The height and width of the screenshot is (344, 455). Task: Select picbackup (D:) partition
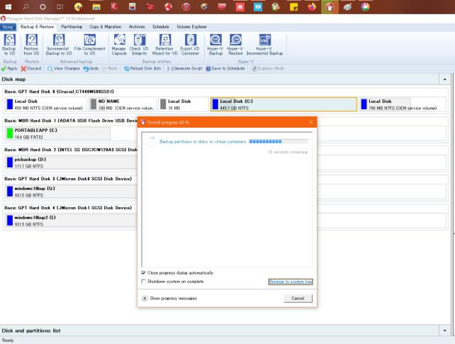point(71,162)
